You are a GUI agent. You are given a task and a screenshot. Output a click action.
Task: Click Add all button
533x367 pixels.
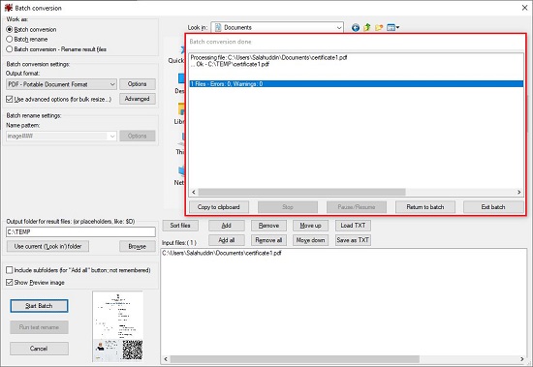click(x=227, y=240)
